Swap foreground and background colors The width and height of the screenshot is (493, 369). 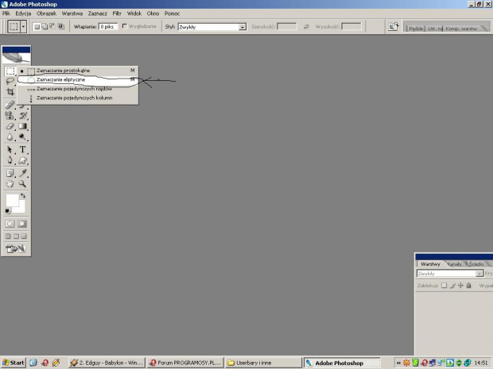(x=23, y=195)
